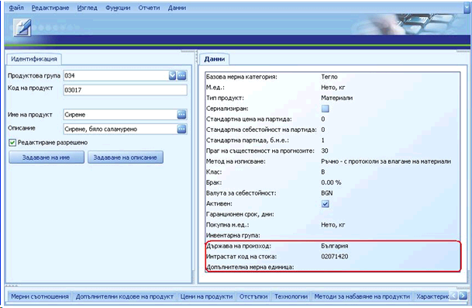472x308 pixels.
Task: Open the Редактиране menu
Action: coord(50,8)
